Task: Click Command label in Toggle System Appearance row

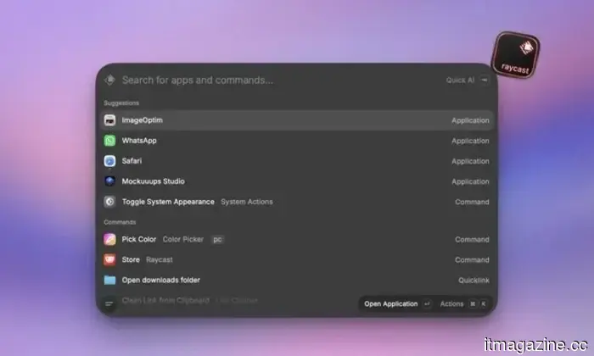Action: pyautogui.click(x=472, y=202)
